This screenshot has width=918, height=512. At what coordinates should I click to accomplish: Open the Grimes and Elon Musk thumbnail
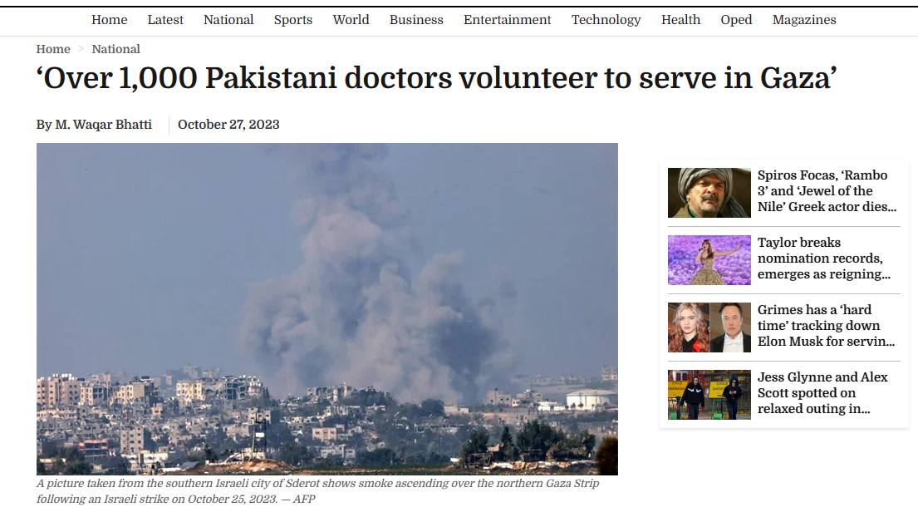[x=709, y=327]
